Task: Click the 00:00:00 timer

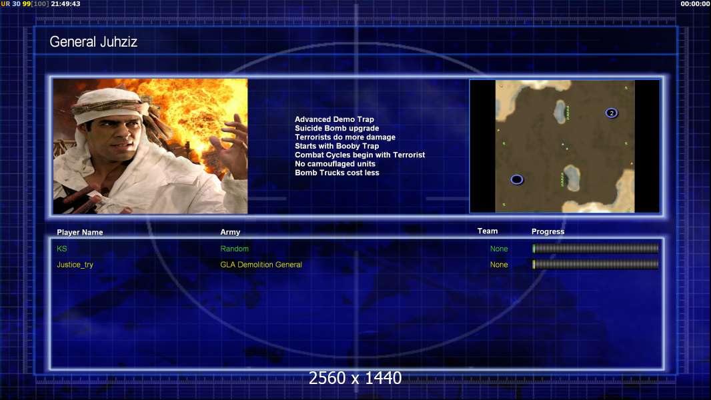Action: (x=695, y=3)
